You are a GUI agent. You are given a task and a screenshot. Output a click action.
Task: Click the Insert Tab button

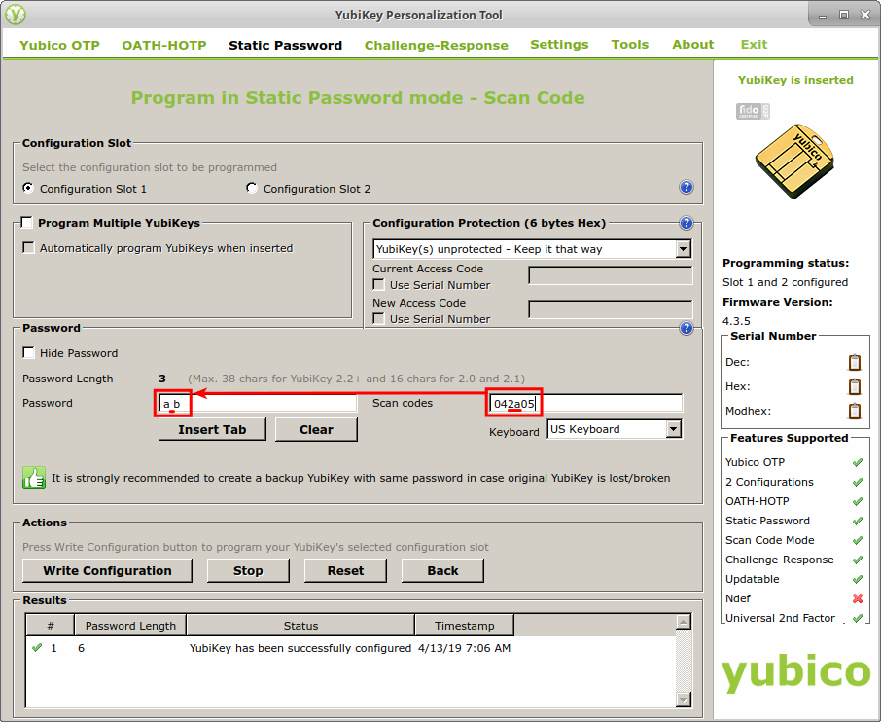coord(212,429)
